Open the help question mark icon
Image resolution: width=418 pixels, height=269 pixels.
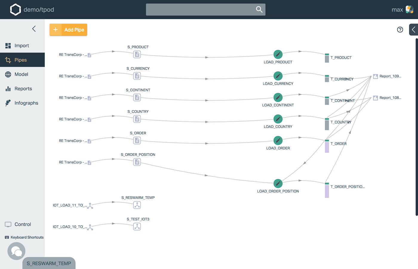(x=400, y=30)
